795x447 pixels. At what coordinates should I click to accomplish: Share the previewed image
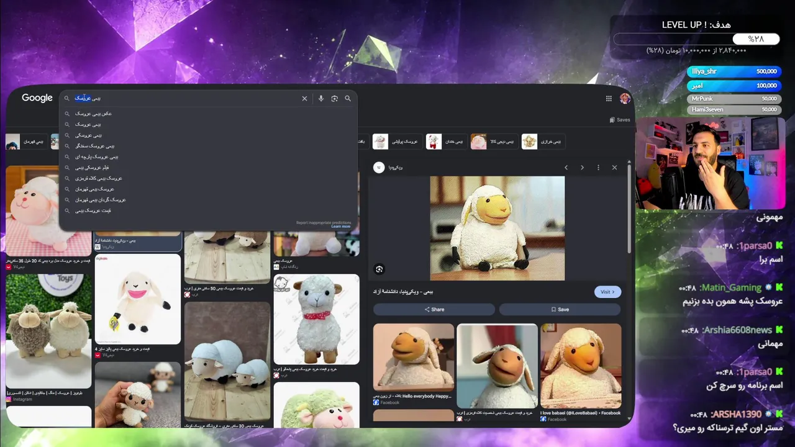(434, 309)
